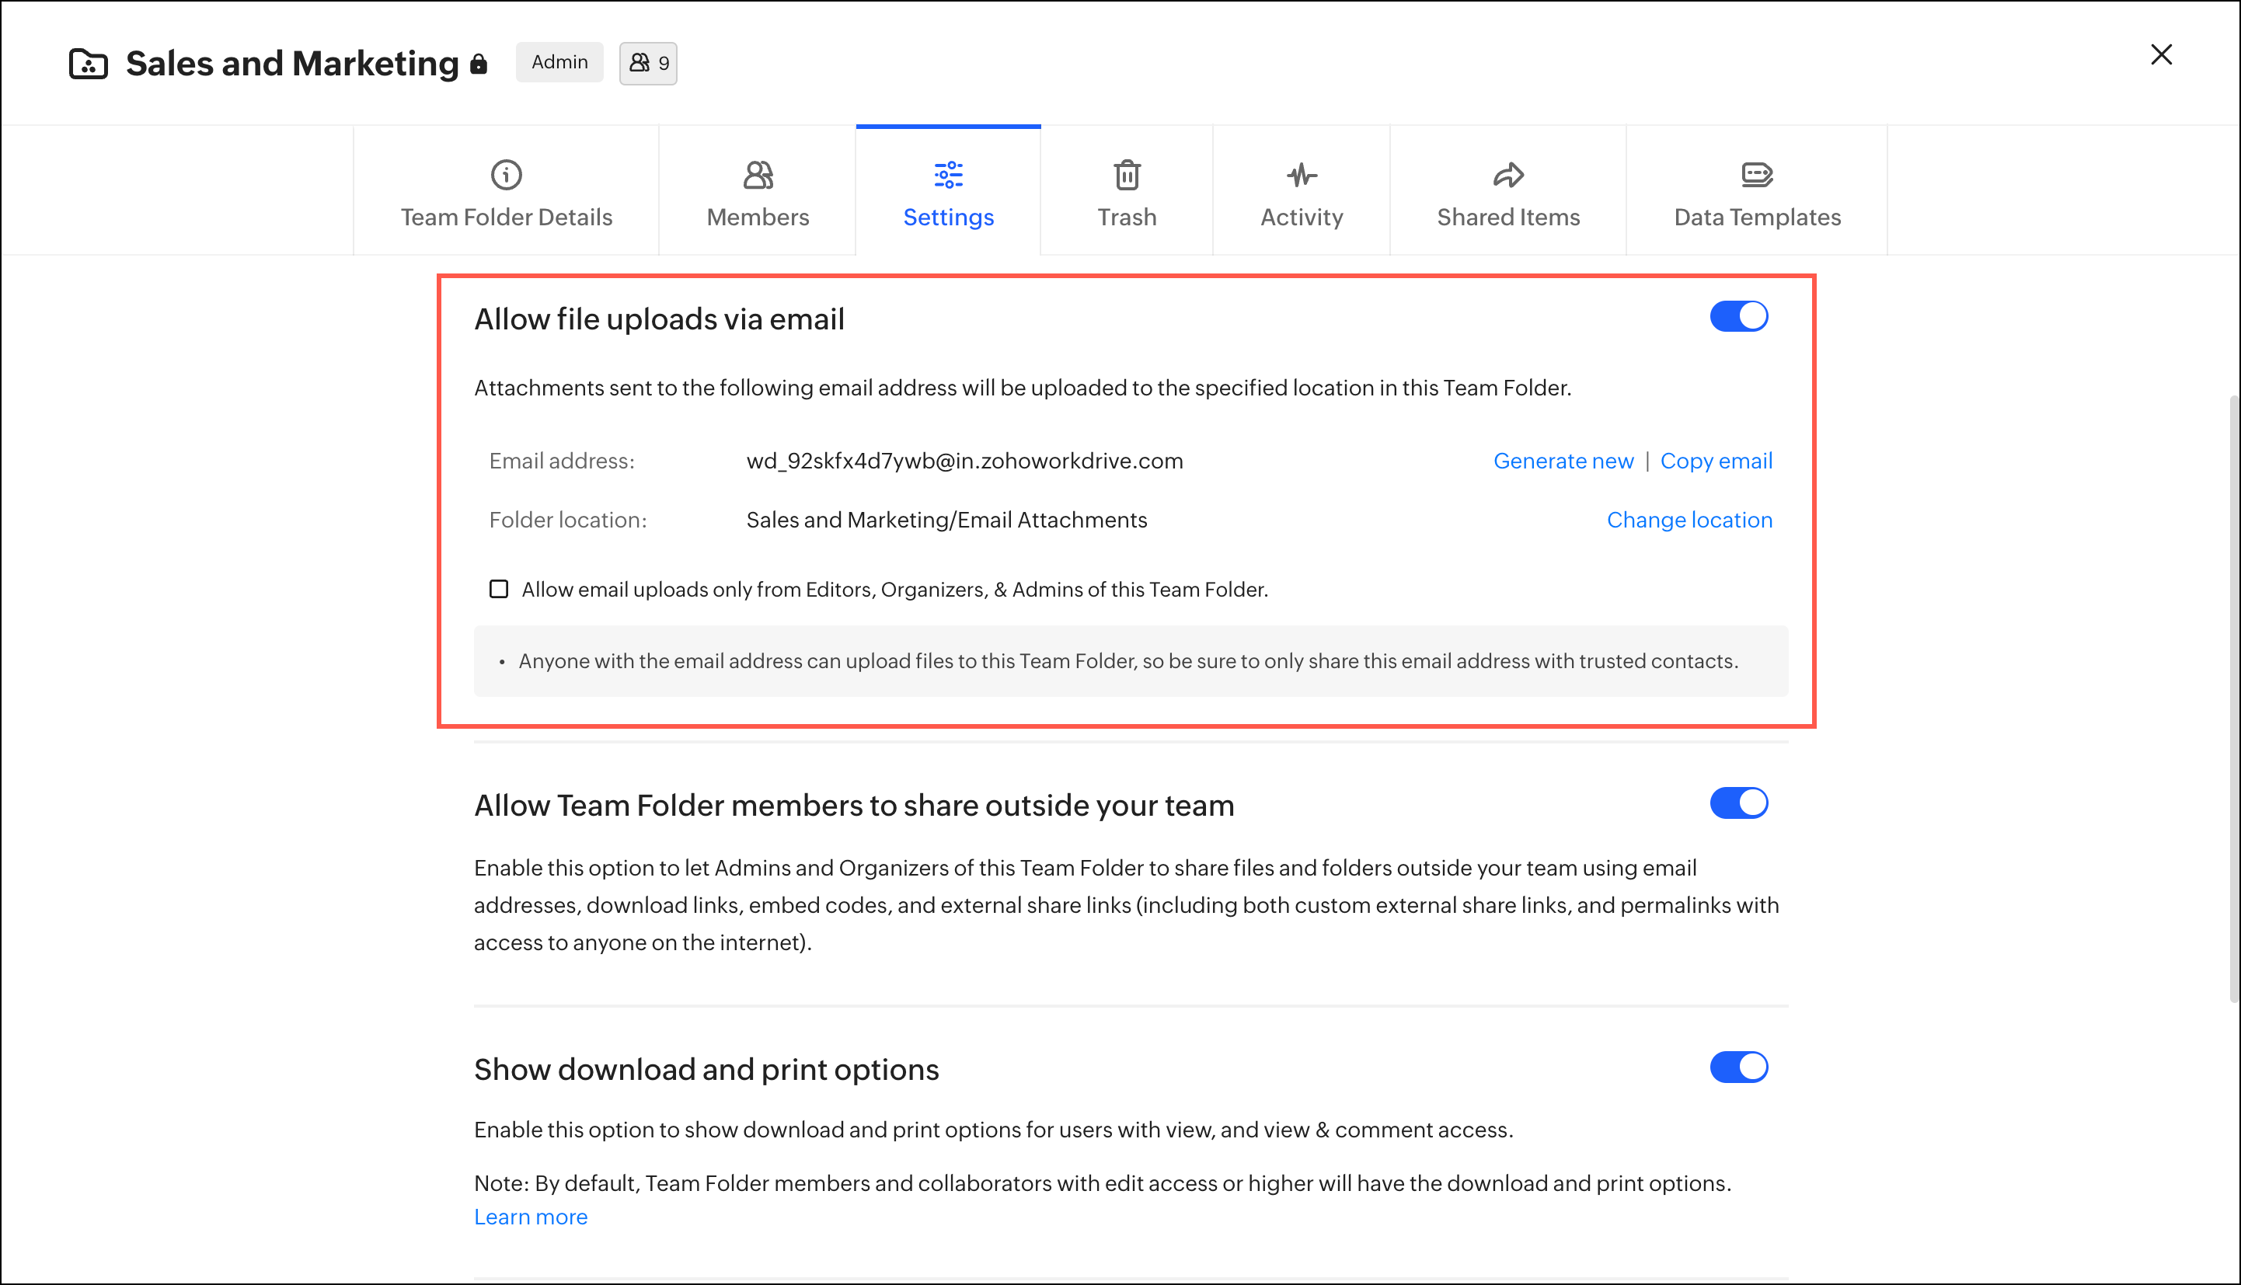Open the 9 members count button
The image size is (2241, 1285).
(648, 64)
